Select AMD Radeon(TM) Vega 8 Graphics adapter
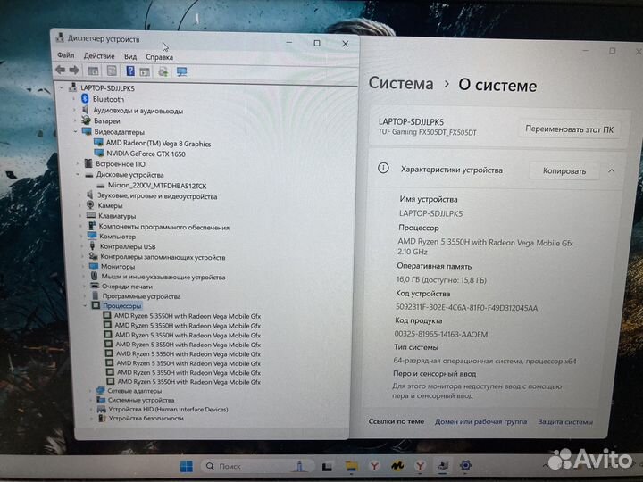643x482 pixels. pyautogui.click(x=158, y=144)
